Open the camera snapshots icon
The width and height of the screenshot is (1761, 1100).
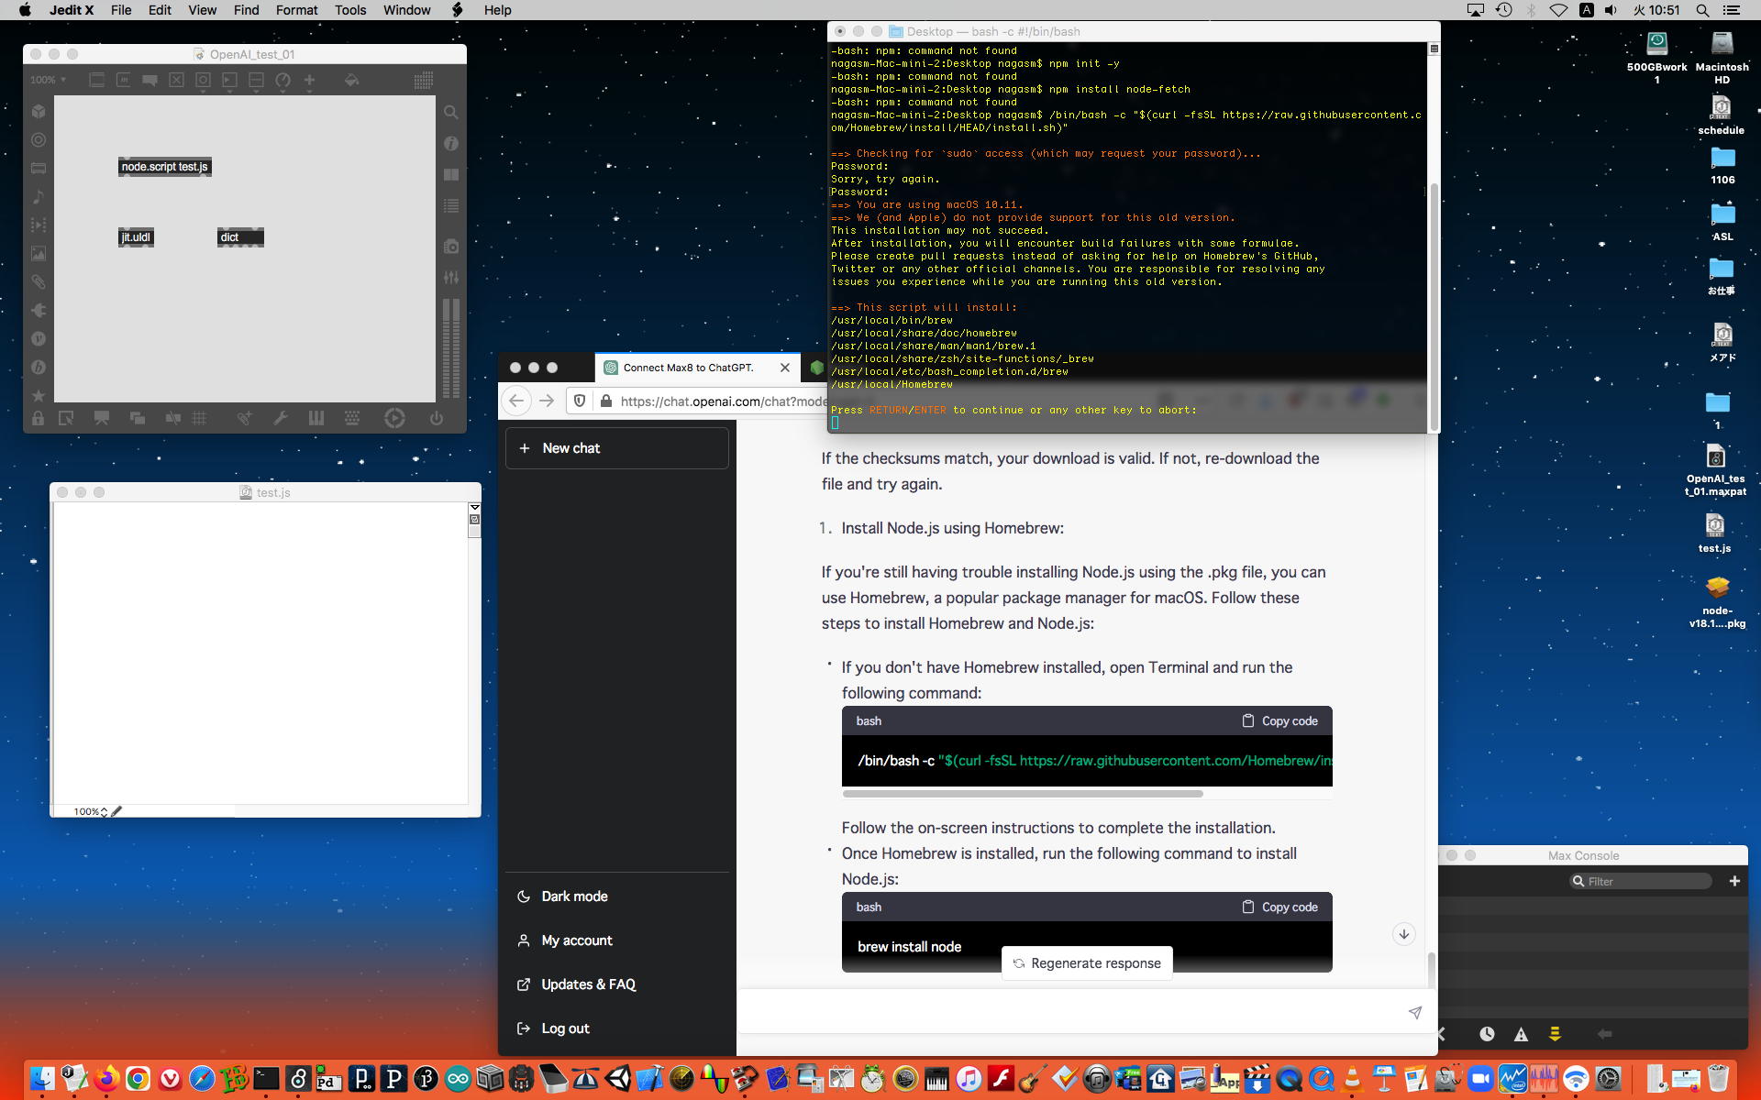point(451,247)
